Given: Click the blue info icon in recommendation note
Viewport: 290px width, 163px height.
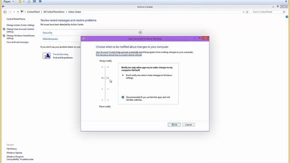Looking at the screenshot, I should [123, 97].
